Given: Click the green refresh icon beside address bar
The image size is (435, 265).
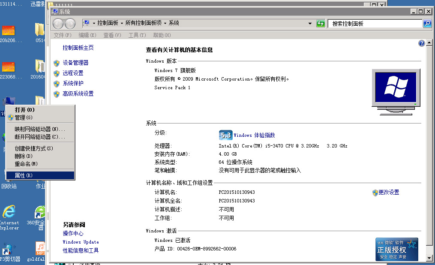Looking at the screenshot, I should pyautogui.click(x=321, y=24).
